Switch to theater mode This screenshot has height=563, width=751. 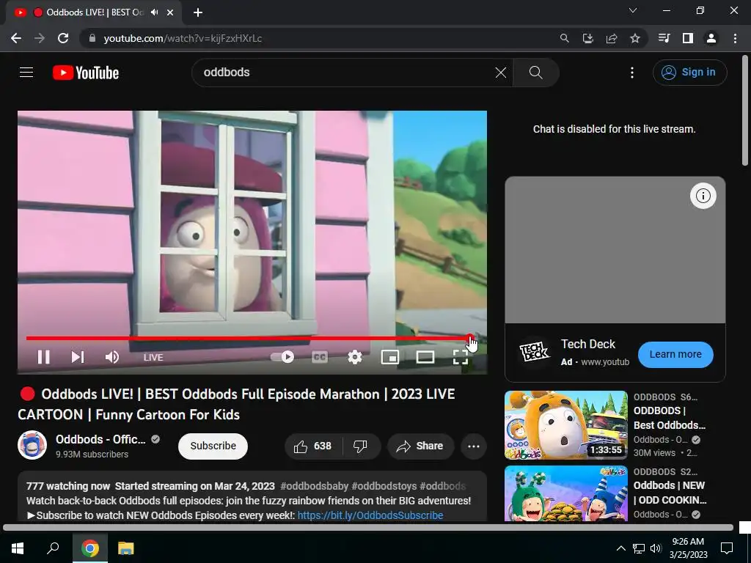click(x=425, y=357)
